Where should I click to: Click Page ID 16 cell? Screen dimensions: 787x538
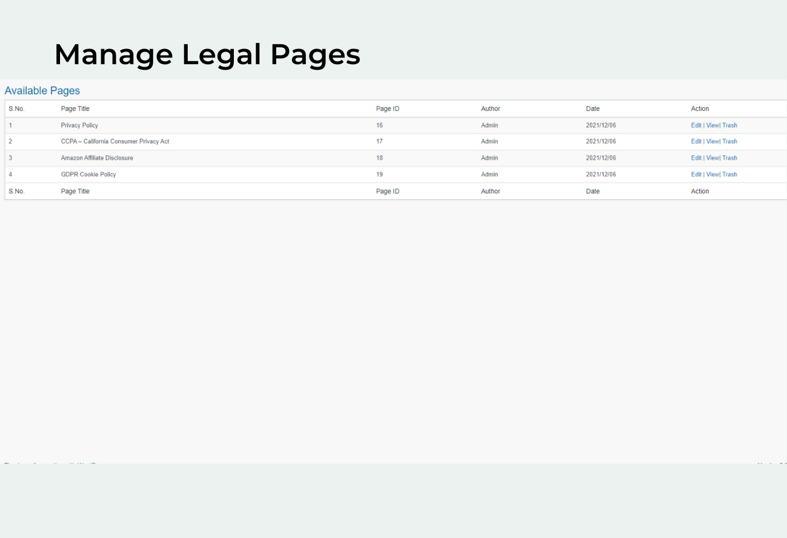pyautogui.click(x=379, y=125)
